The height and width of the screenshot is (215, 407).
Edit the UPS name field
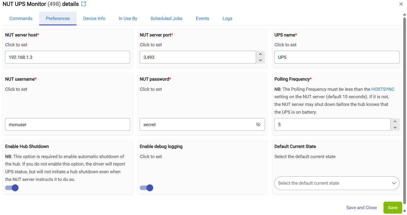(x=337, y=57)
